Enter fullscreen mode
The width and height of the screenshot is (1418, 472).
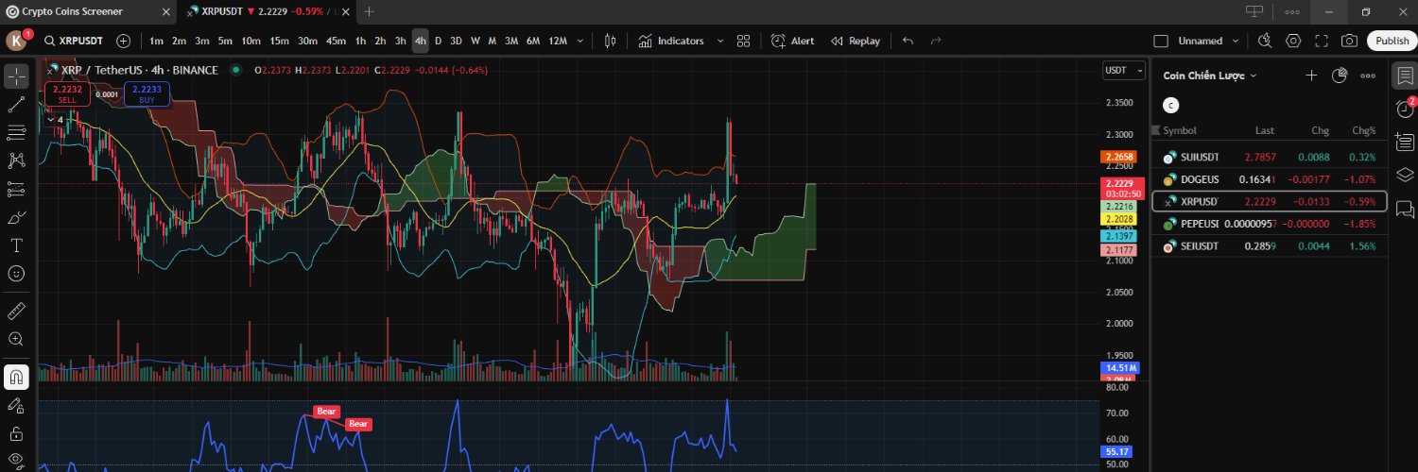tap(1322, 41)
